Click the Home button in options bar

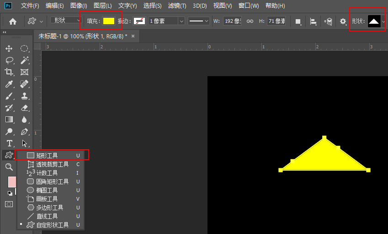[x=13, y=21]
